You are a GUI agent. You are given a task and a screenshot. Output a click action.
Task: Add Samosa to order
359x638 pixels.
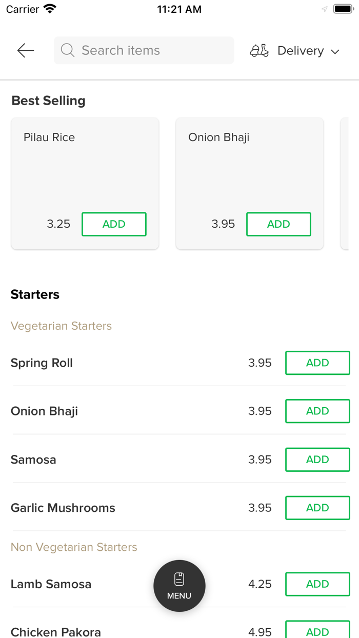tap(317, 460)
